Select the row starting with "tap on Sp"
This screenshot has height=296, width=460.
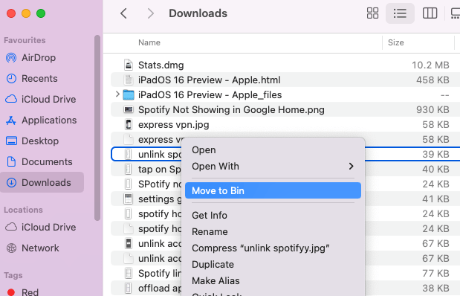pos(146,169)
